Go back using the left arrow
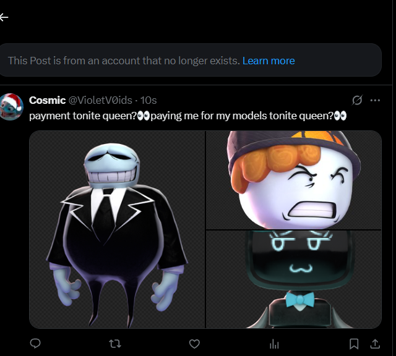The width and height of the screenshot is (396, 356). coord(4,17)
